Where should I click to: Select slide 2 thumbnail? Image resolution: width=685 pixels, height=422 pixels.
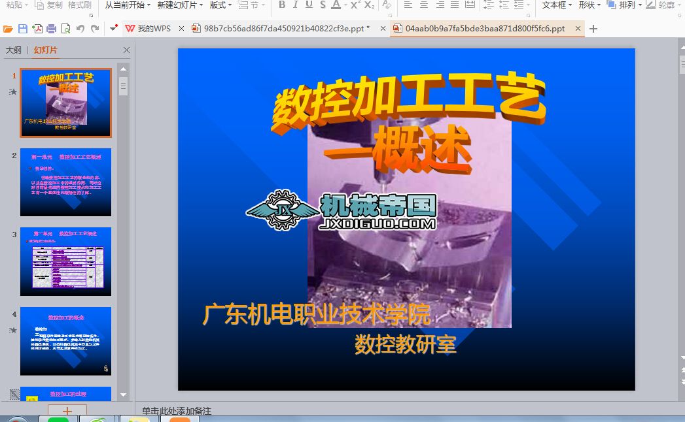pyautogui.click(x=65, y=182)
